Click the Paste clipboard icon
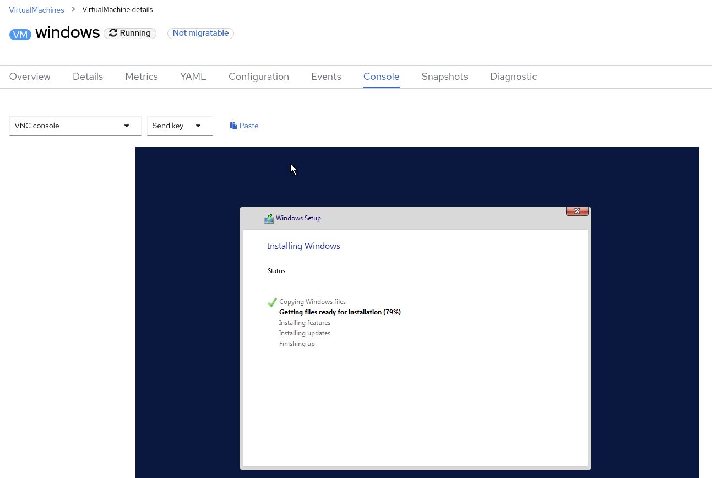 [233, 126]
